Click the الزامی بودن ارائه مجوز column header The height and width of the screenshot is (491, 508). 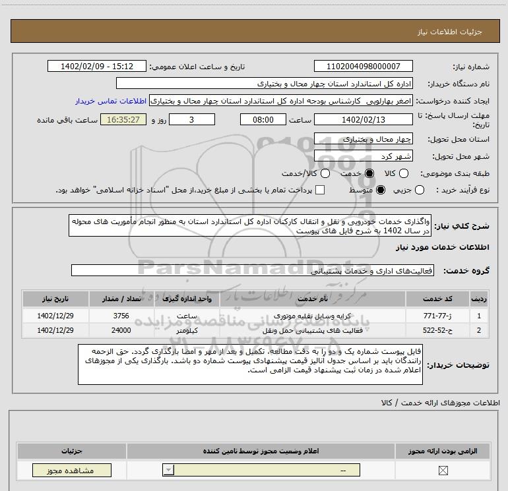(443, 451)
